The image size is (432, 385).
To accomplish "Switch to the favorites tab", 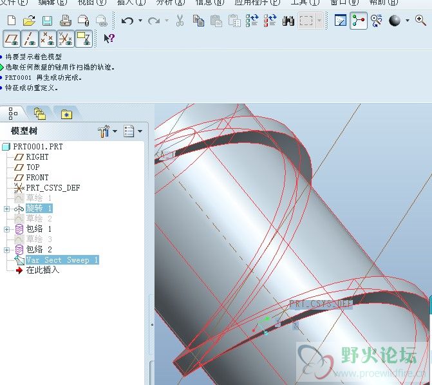I will click(x=66, y=114).
